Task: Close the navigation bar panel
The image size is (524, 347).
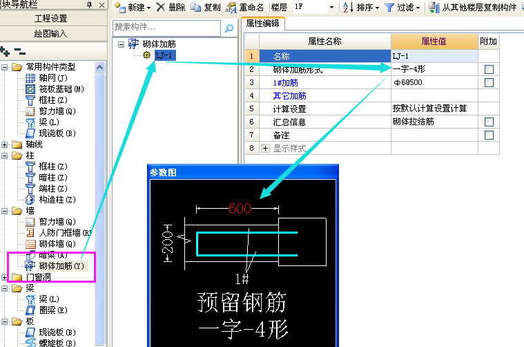Action: coord(102,5)
